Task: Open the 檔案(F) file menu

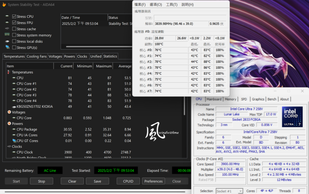Action: pyautogui.click(x=140, y=5)
